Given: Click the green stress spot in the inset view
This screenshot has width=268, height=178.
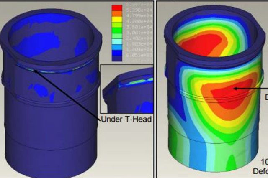Looking at the screenshot, I should click(141, 81).
